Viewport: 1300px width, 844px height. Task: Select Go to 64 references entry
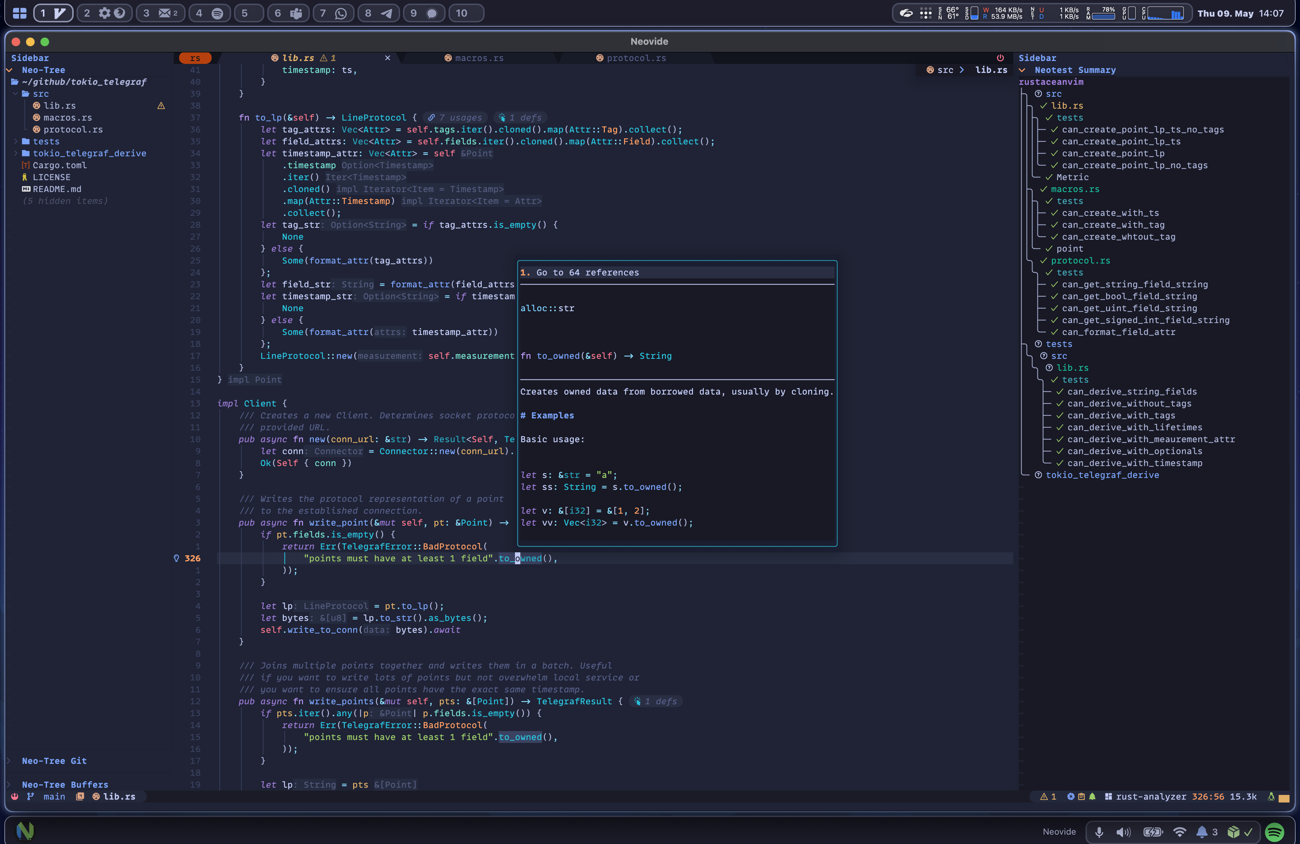pos(587,273)
